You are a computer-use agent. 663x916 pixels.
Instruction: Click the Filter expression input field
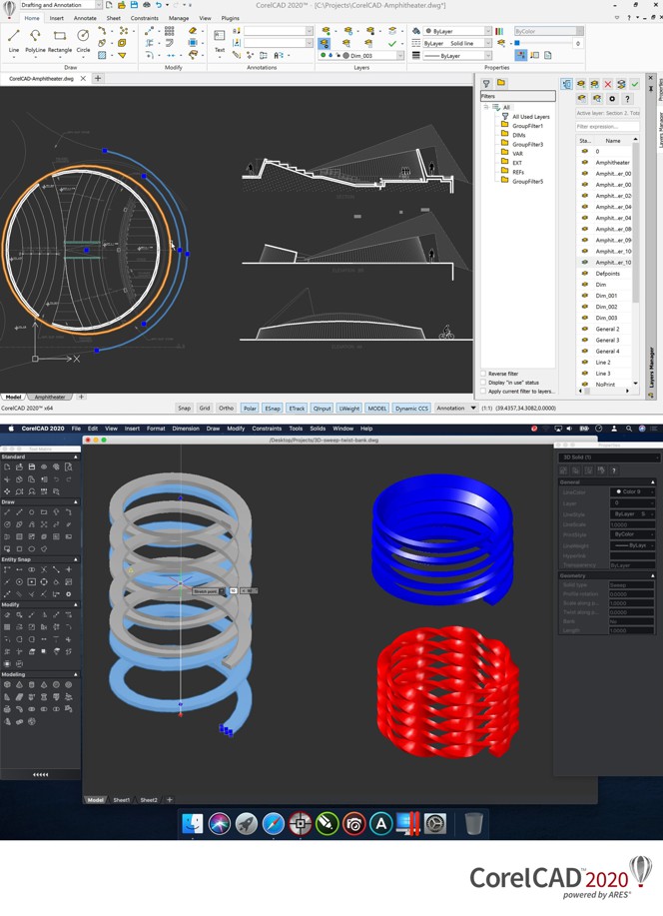pos(606,127)
